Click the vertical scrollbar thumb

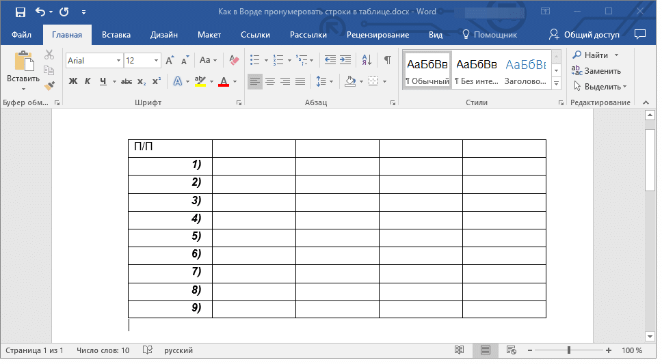tap(650, 159)
